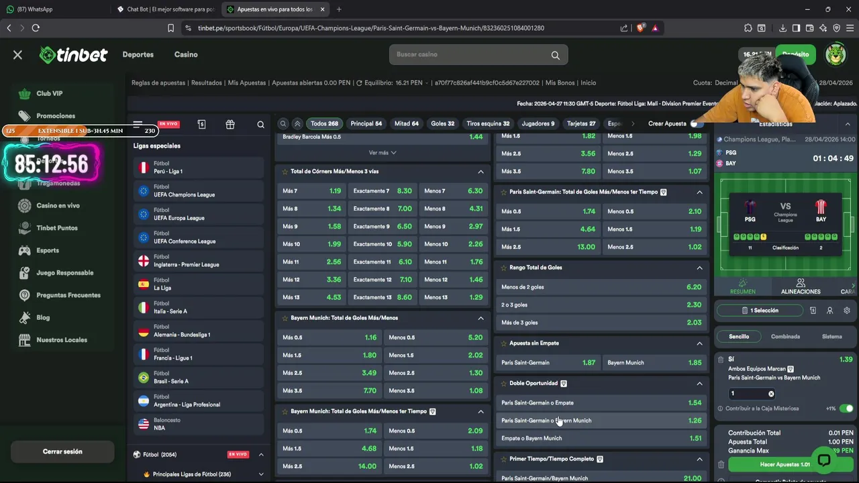Open UEFA Champions League in Ligas especiales
This screenshot has width=859, height=483.
pyautogui.click(x=199, y=191)
